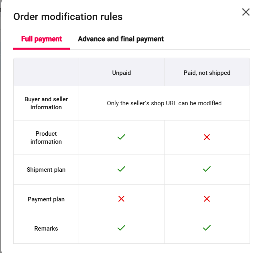Select the Shipment plan row label
This screenshot has width=260, height=253.
(46, 170)
